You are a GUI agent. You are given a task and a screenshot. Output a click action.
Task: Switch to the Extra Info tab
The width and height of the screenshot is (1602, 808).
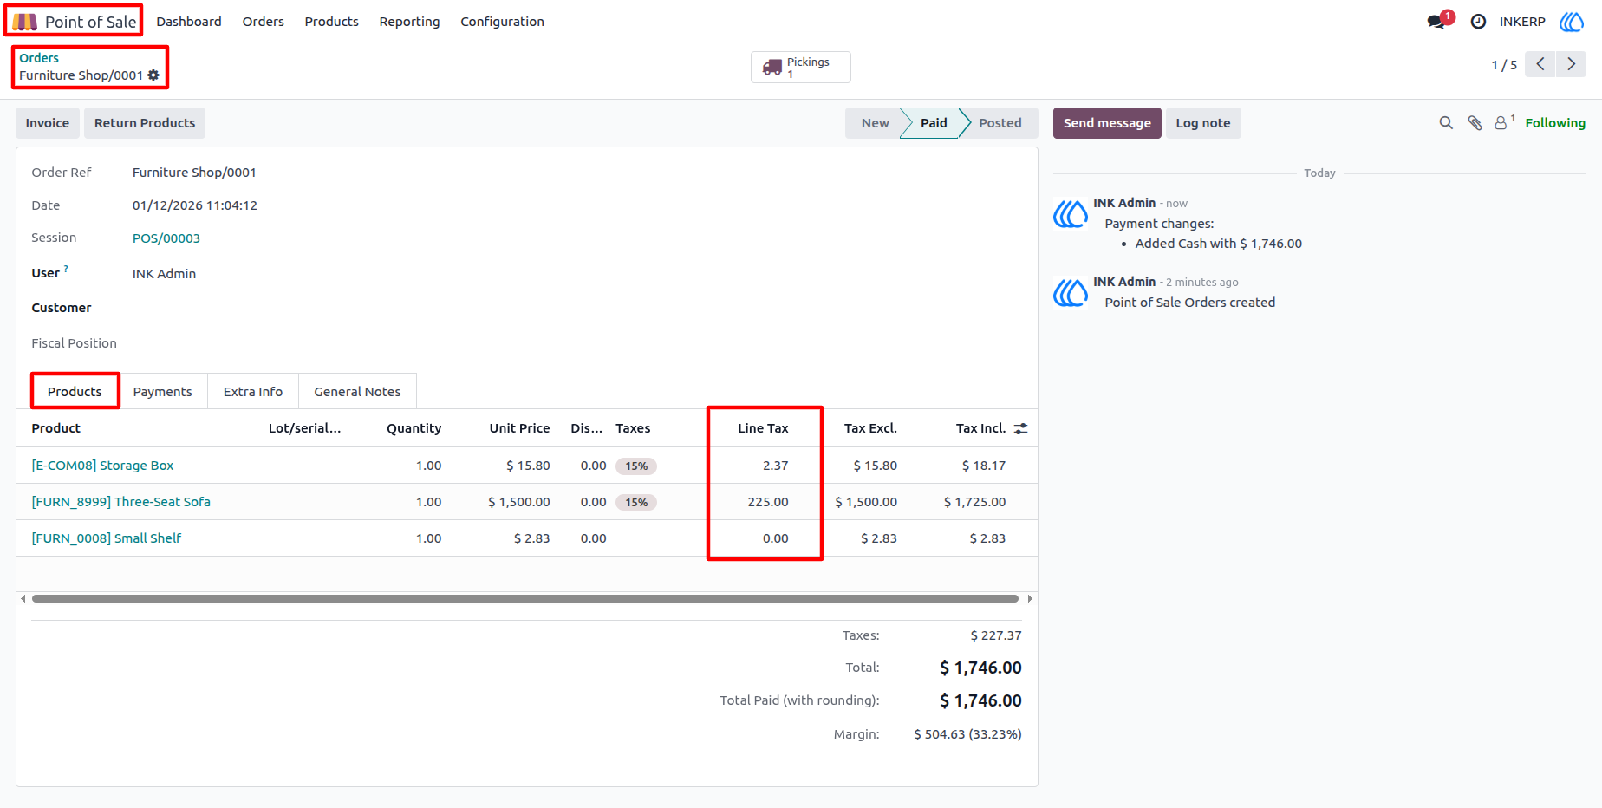pyautogui.click(x=253, y=392)
